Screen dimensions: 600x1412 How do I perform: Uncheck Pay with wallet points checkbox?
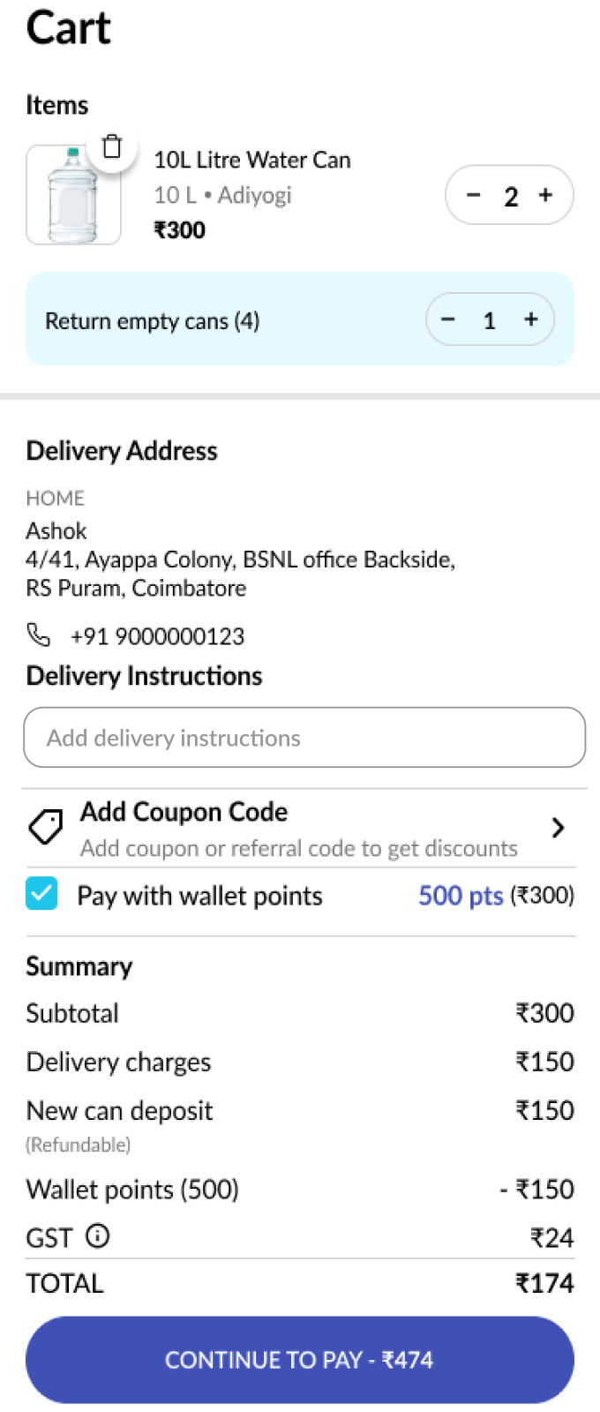point(41,894)
